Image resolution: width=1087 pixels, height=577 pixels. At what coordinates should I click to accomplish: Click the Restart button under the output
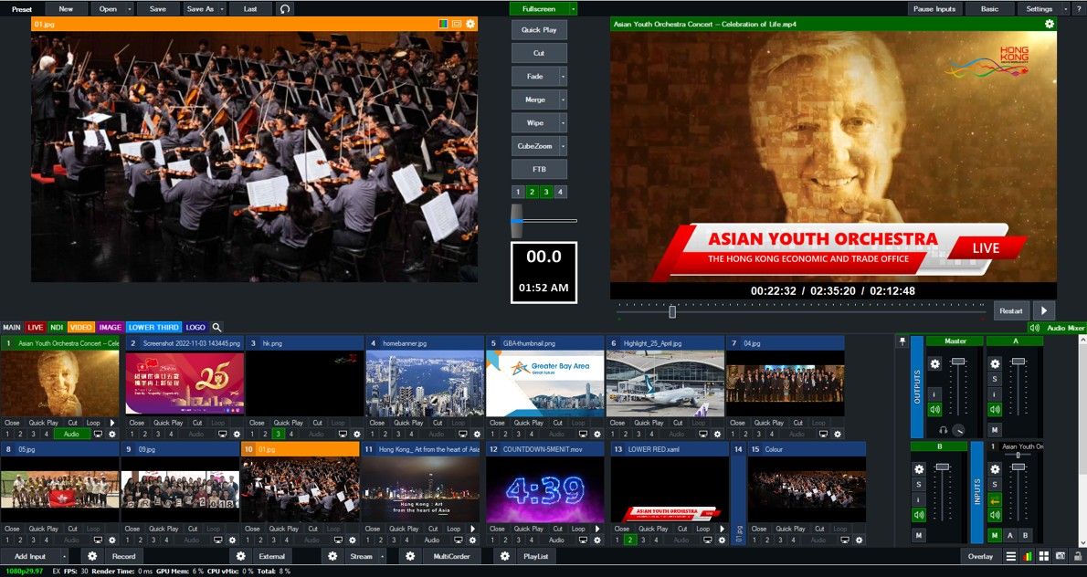(x=1011, y=311)
